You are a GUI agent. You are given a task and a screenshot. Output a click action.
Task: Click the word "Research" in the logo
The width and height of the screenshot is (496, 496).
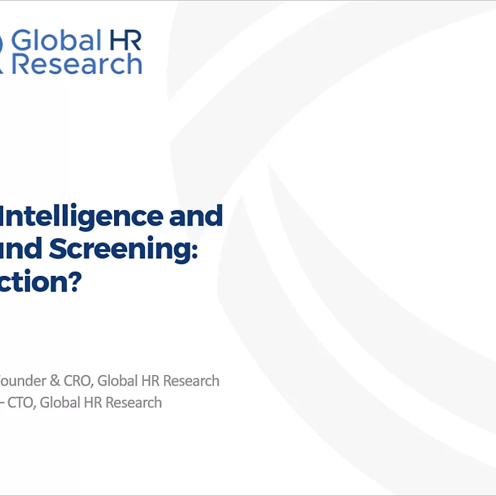coord(77,64)
